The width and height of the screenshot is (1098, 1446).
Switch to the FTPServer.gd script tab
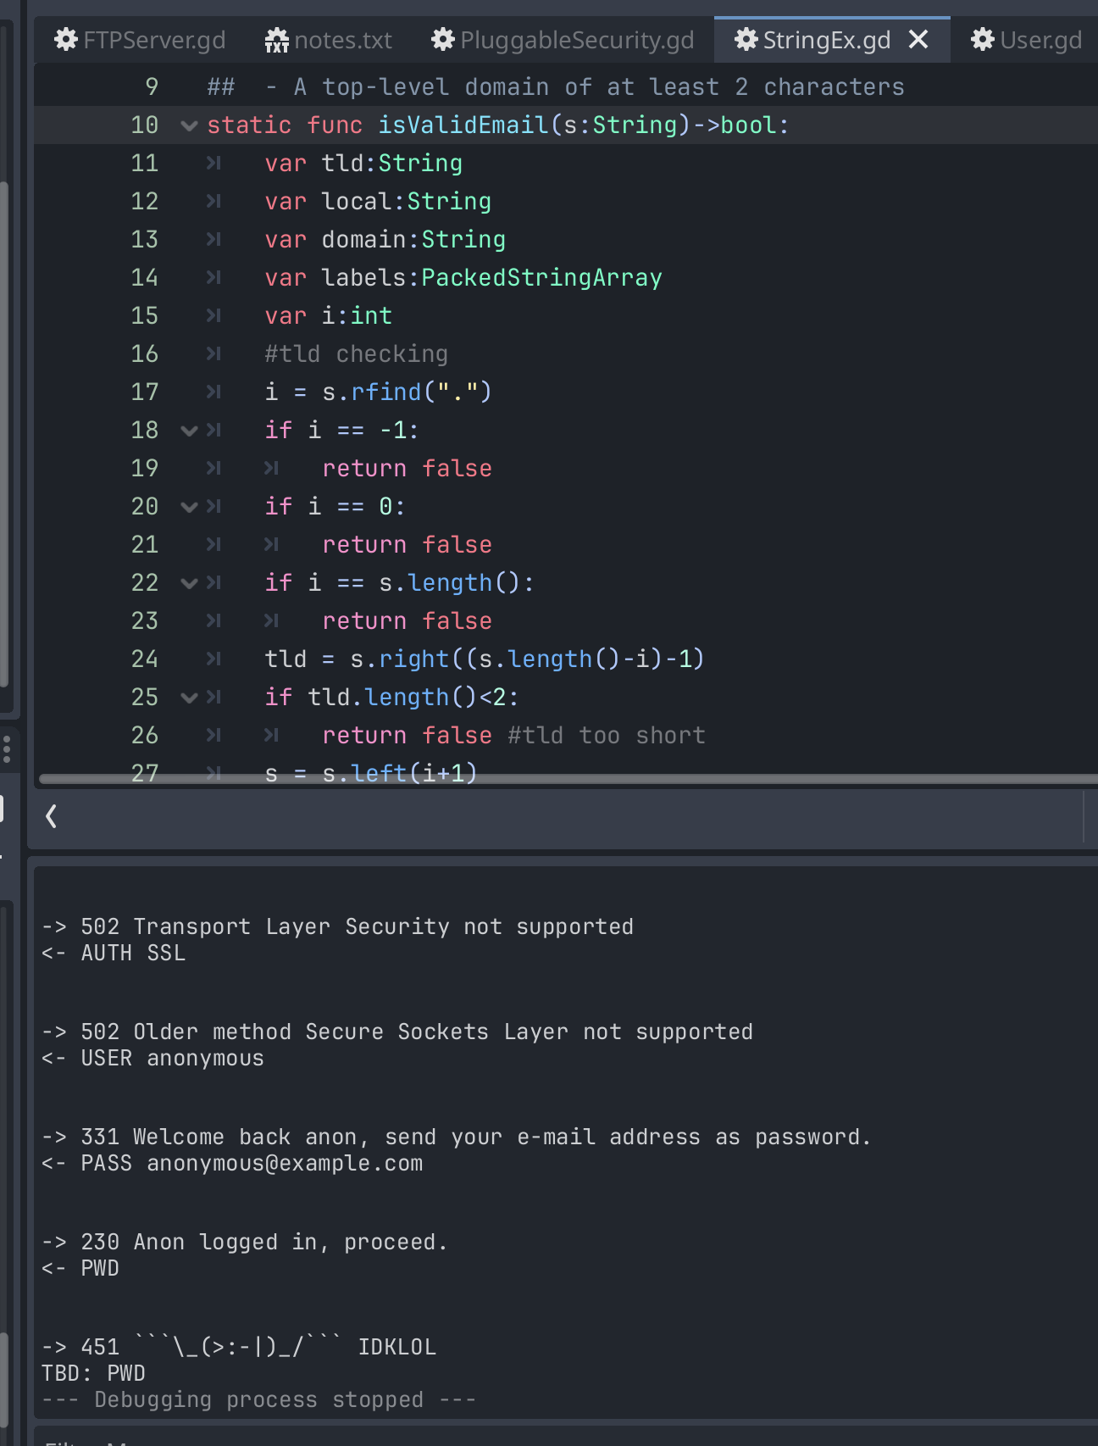pos(140,40)
